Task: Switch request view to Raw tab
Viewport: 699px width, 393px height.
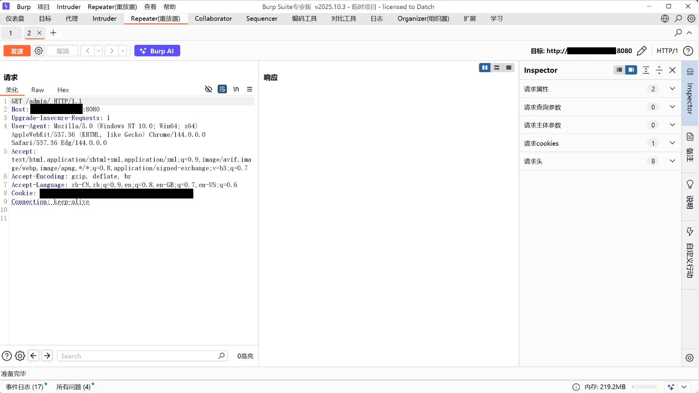Action: [37, 90]
